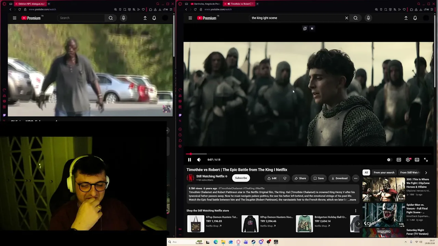The image size is (438, 246).
Task: Open File Explorer from the taskbar
Action: [223, 242]
